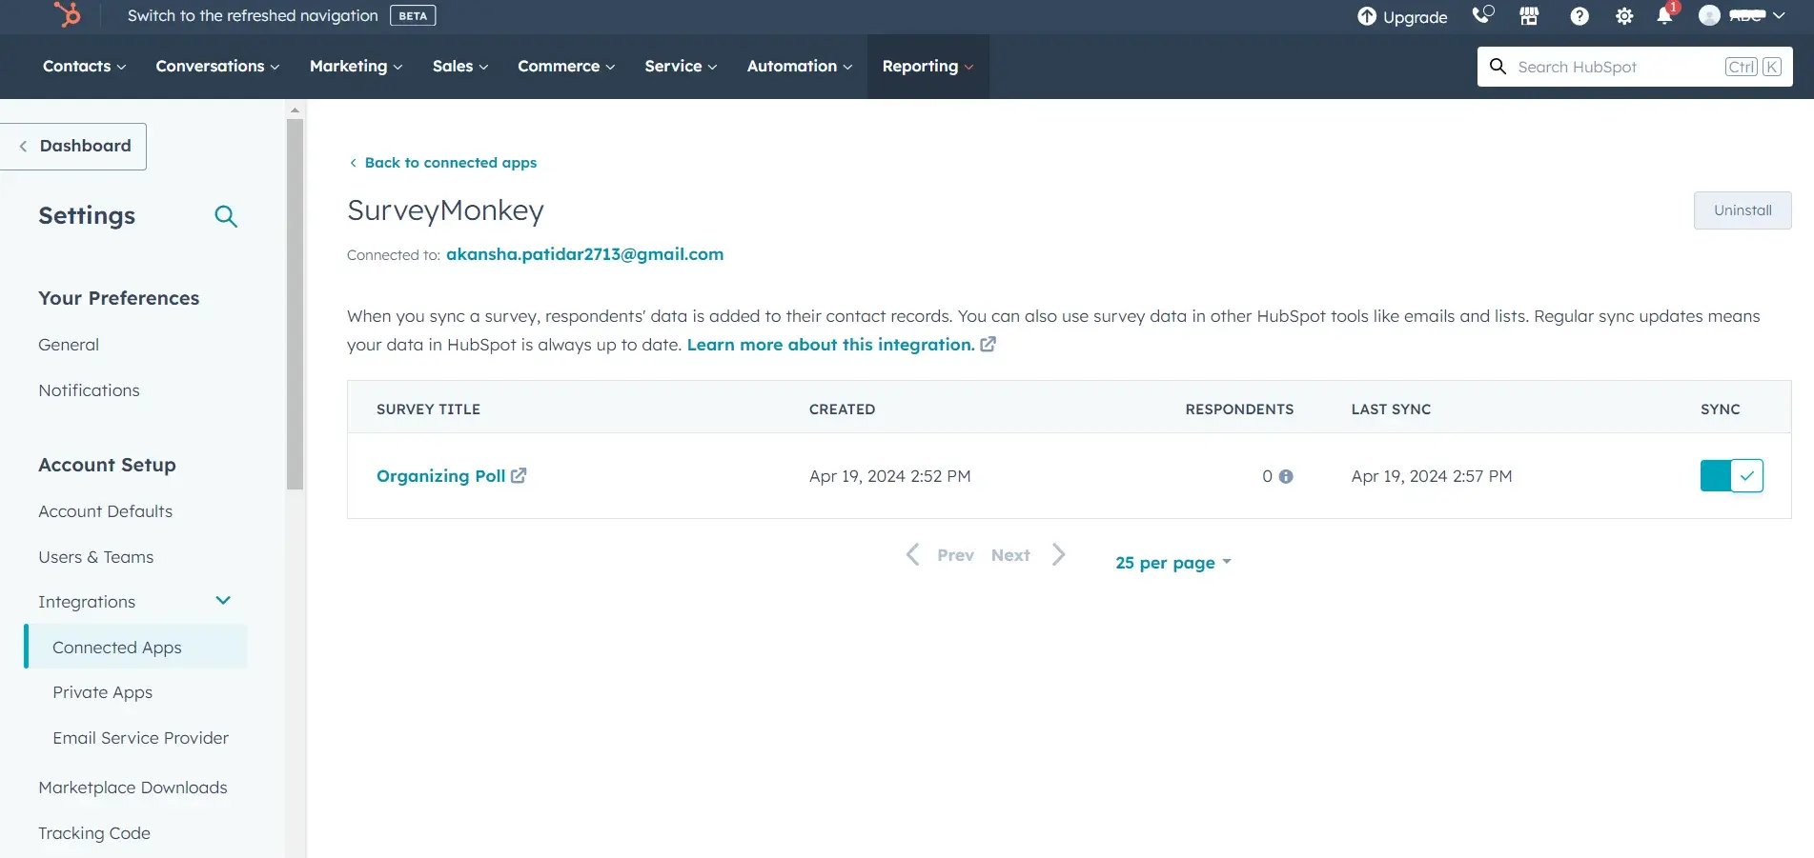Open the calling phone icon
The height and width of the screenshot is (858, 1814).
click(1482, 15)
